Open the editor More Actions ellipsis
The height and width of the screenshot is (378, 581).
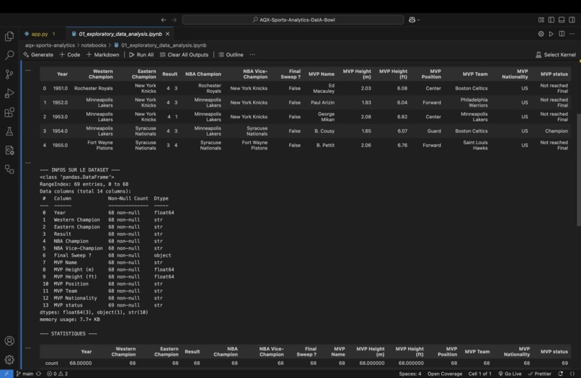(x=572, y=34)
